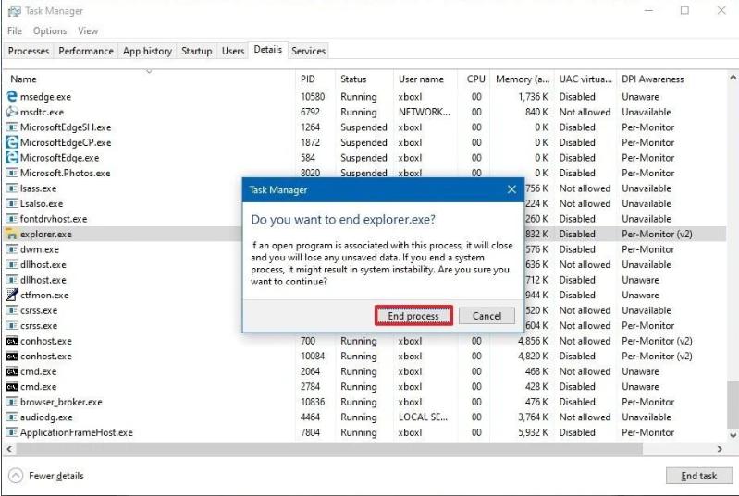Select the fontdrvhost.exe row name
Screen dimensions: 739x496
[x=54, y=219]
